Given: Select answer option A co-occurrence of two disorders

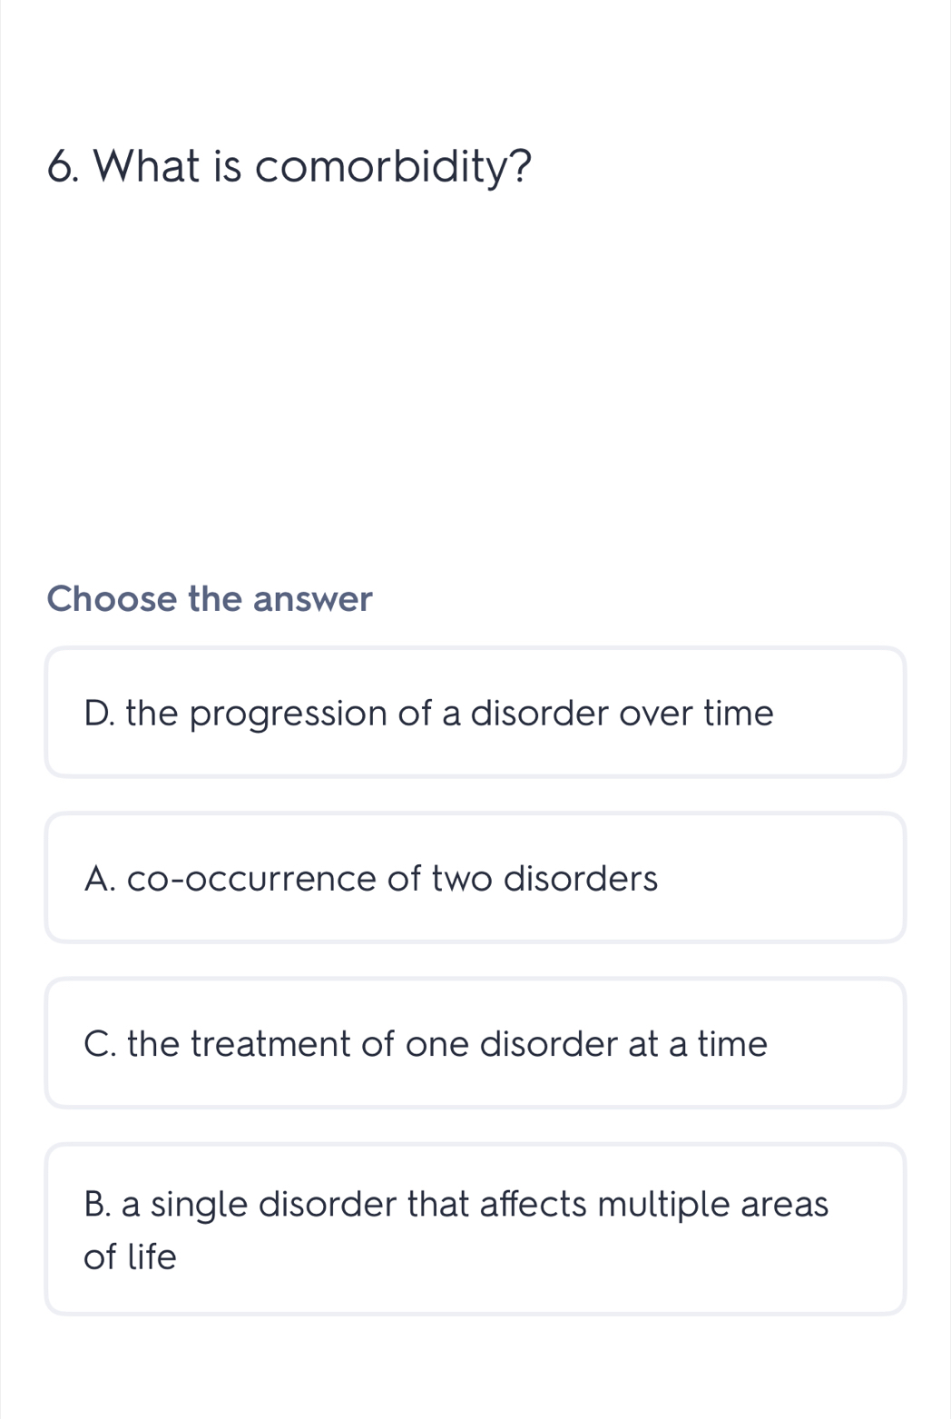Looking at the screenshot, I should (x=475, y=877).
